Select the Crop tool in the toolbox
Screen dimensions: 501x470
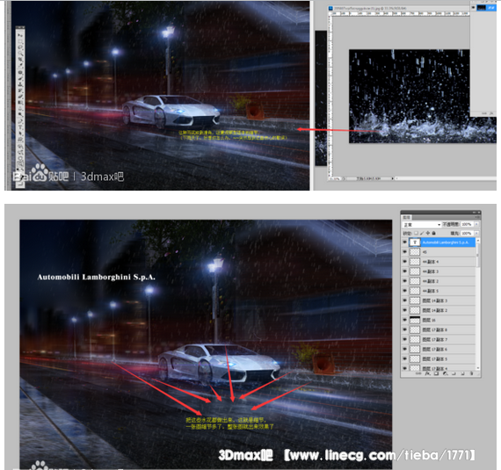pyautogui.click(x=20, y=60)
